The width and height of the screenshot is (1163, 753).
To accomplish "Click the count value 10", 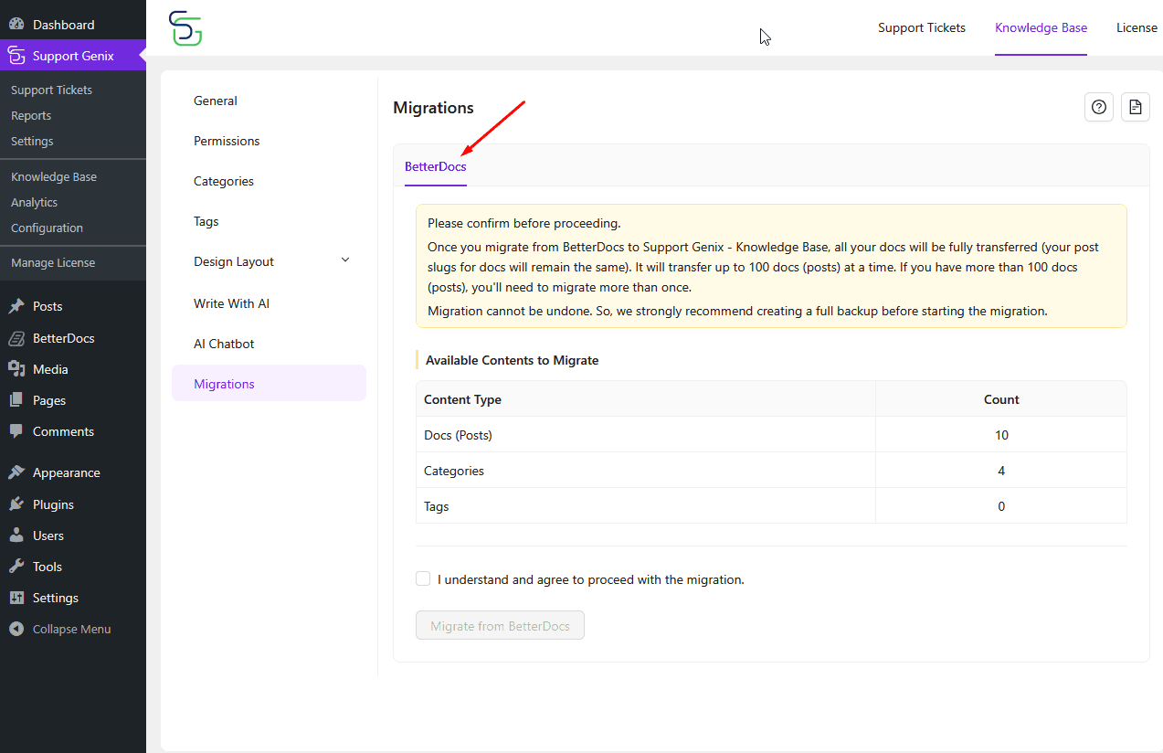I will coord(1001,435).
